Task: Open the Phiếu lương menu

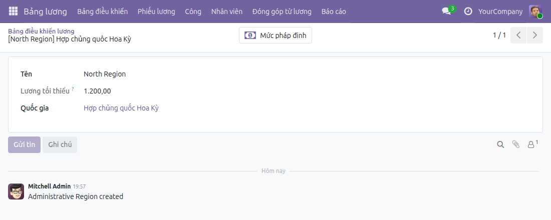Action: (x=156, y=11)
